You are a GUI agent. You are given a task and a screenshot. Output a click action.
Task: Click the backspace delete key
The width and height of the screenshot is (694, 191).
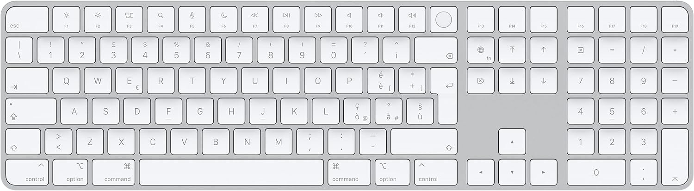(x=436, y=50)
